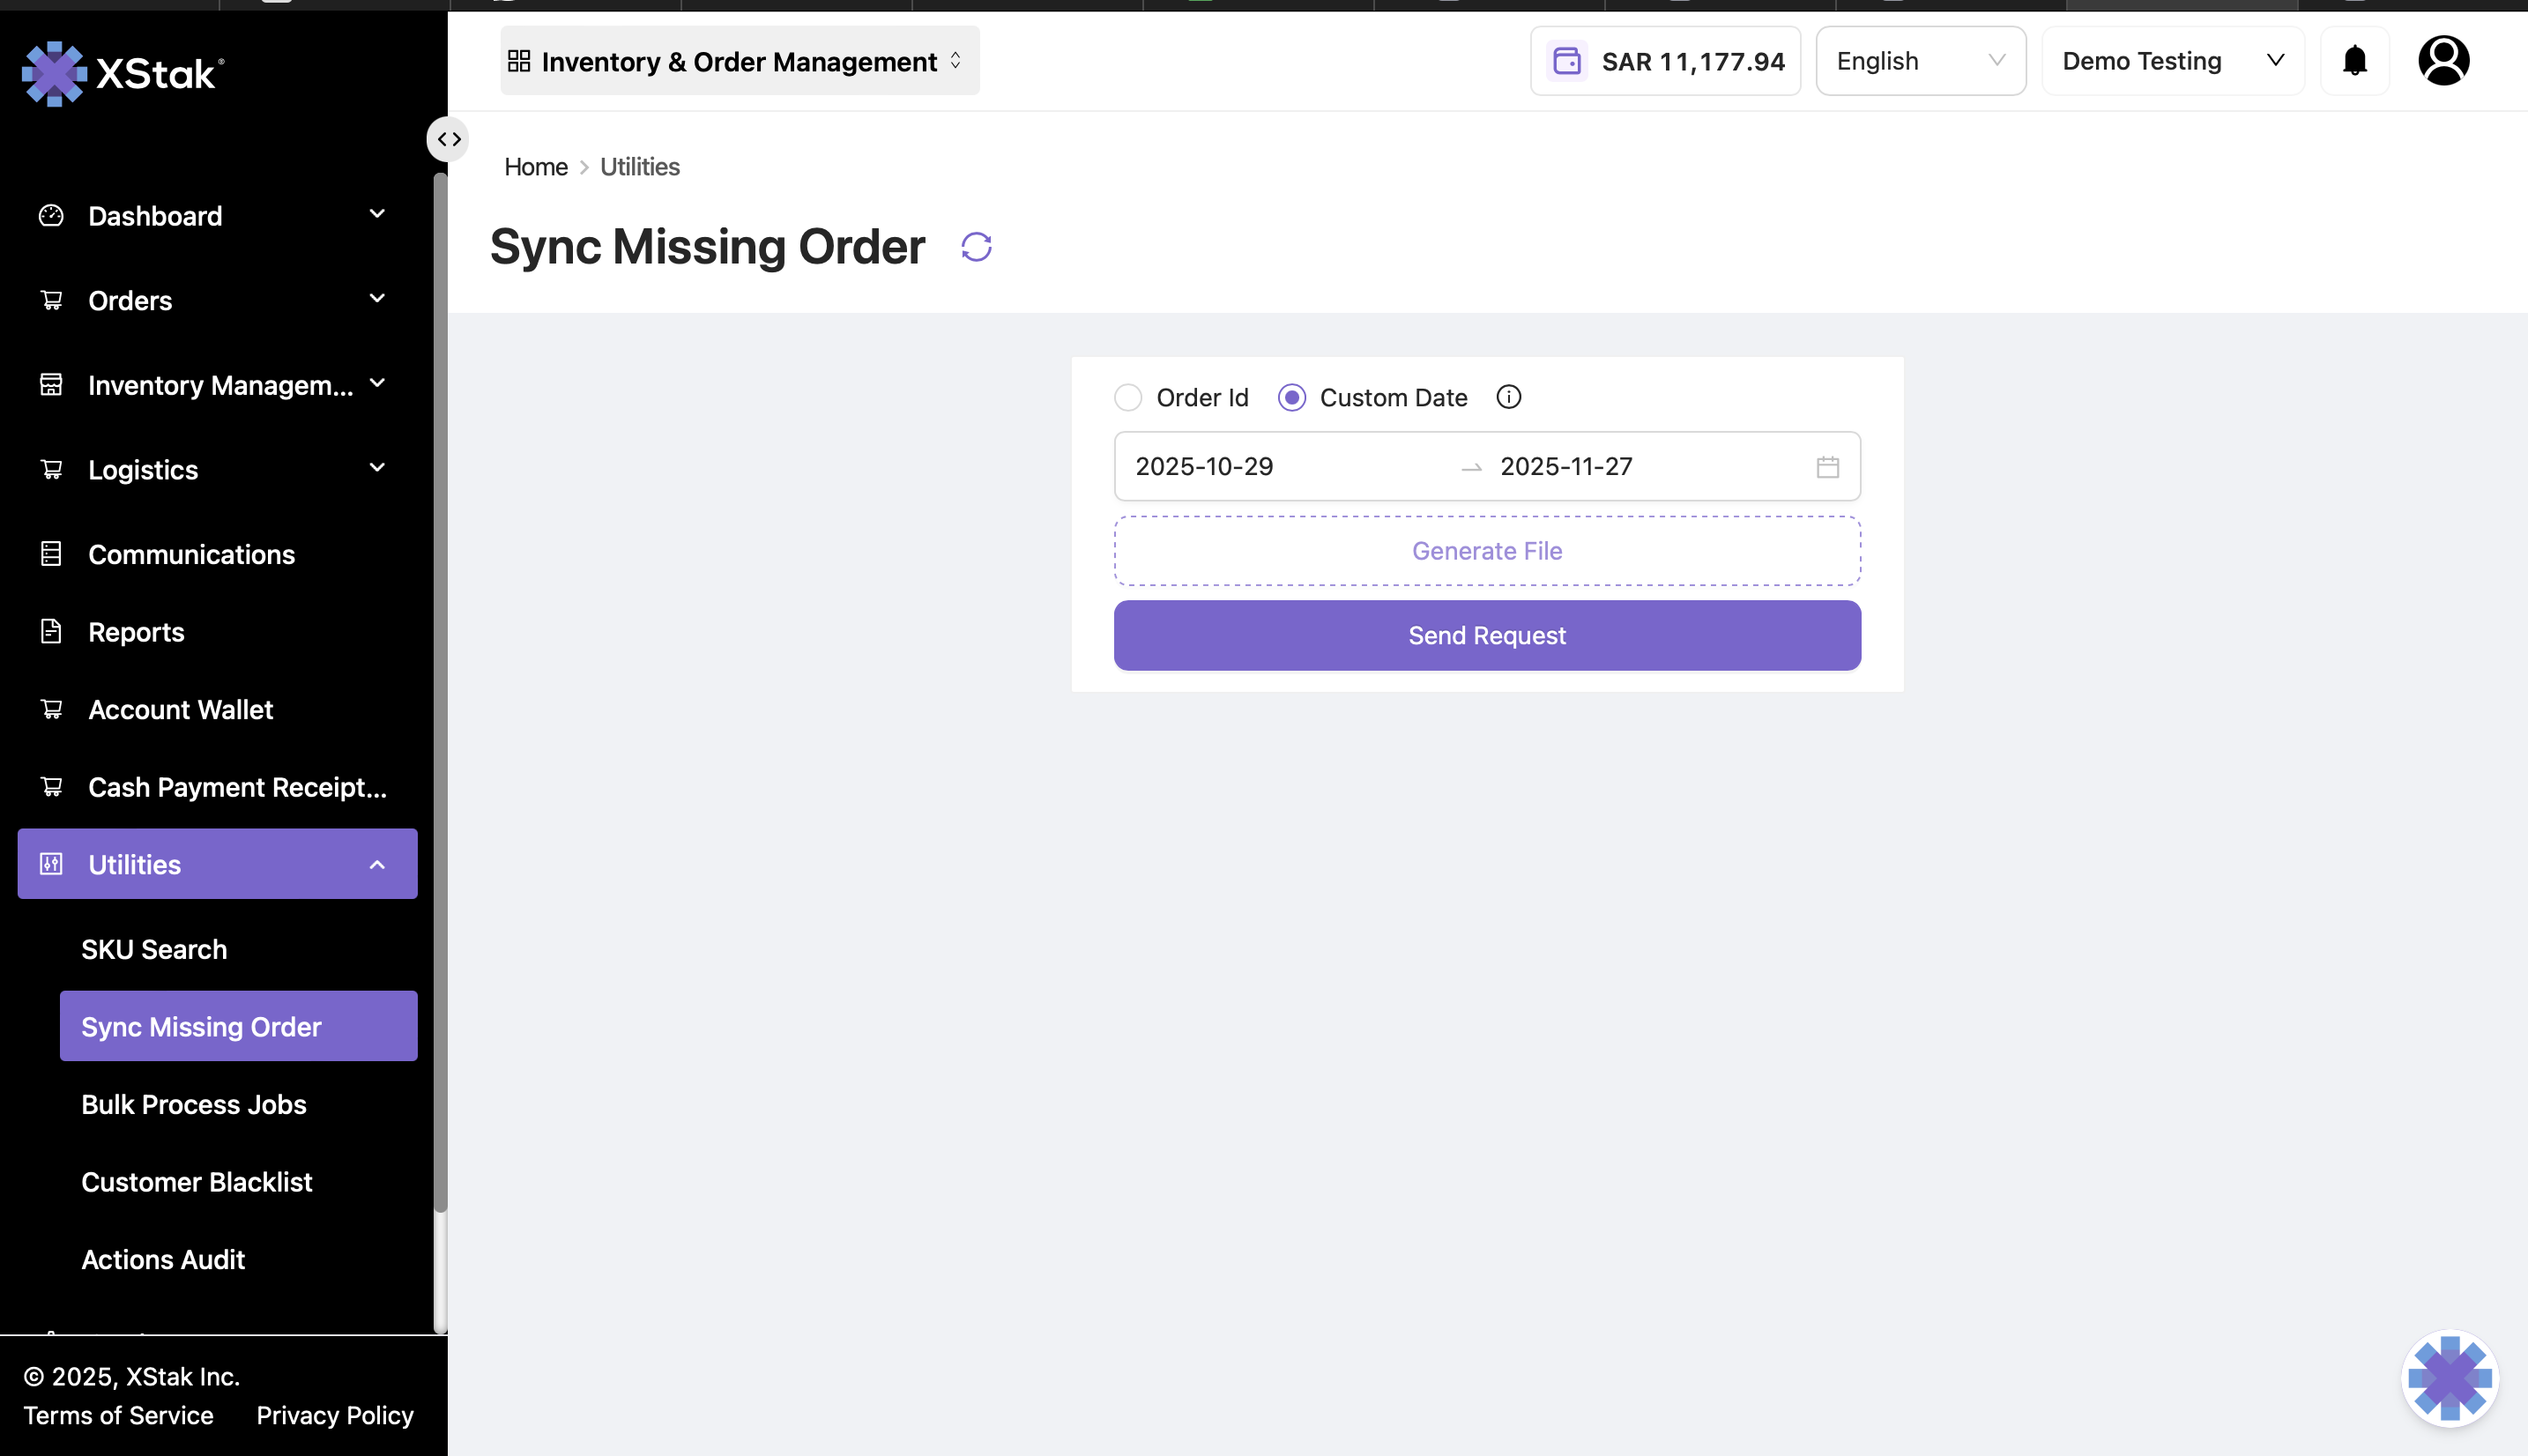The image size is (2528, 1456).
Task: Open the date picker calendar icon
Action: point(1827,467)
